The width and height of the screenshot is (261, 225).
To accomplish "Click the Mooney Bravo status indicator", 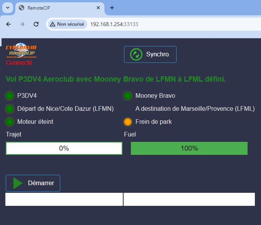I will 128,96.
